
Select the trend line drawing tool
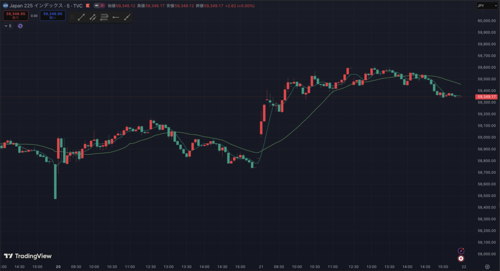pos(81,17)
